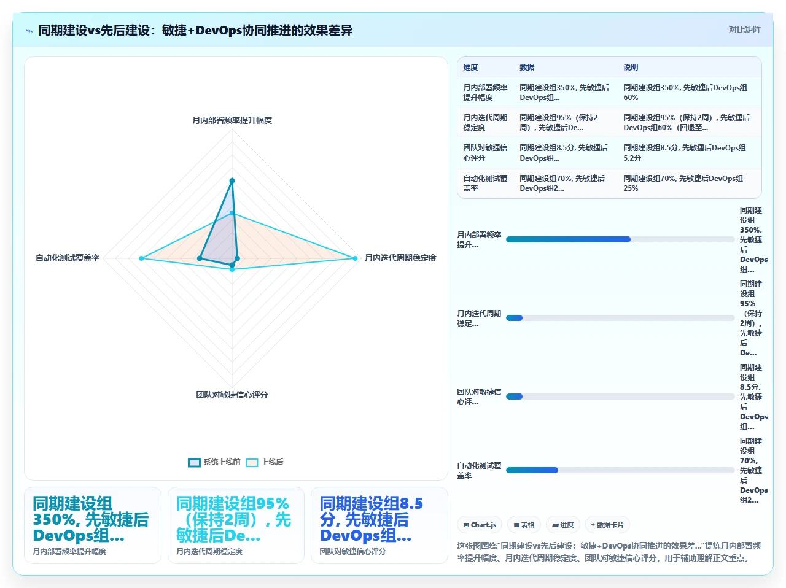Select the 进度 tag chip

pos(562,525)
